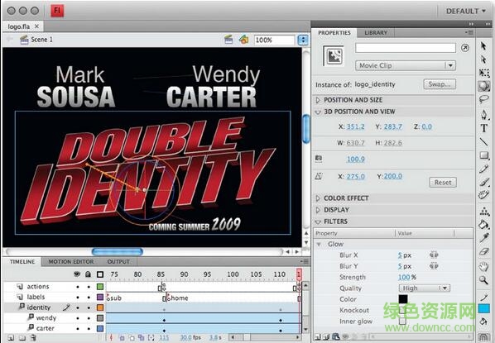This screenshot has width=495, height=343.
Task: Open the Movie Clip type dropdown
Action: coord(406,65)
